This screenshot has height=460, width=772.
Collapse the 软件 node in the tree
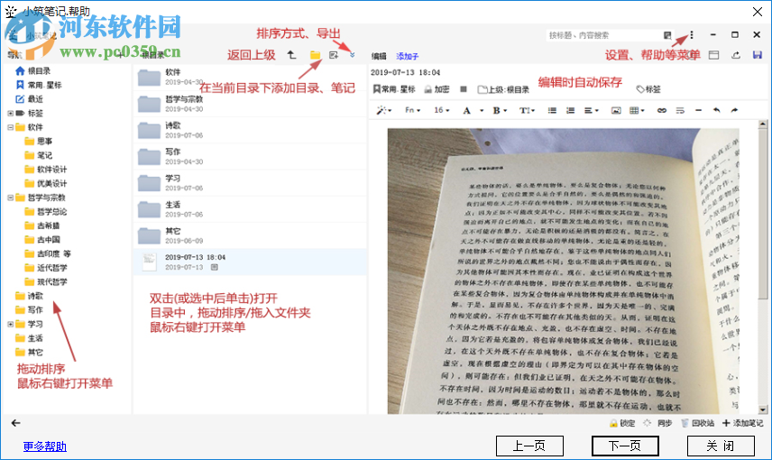coord(10,127)
